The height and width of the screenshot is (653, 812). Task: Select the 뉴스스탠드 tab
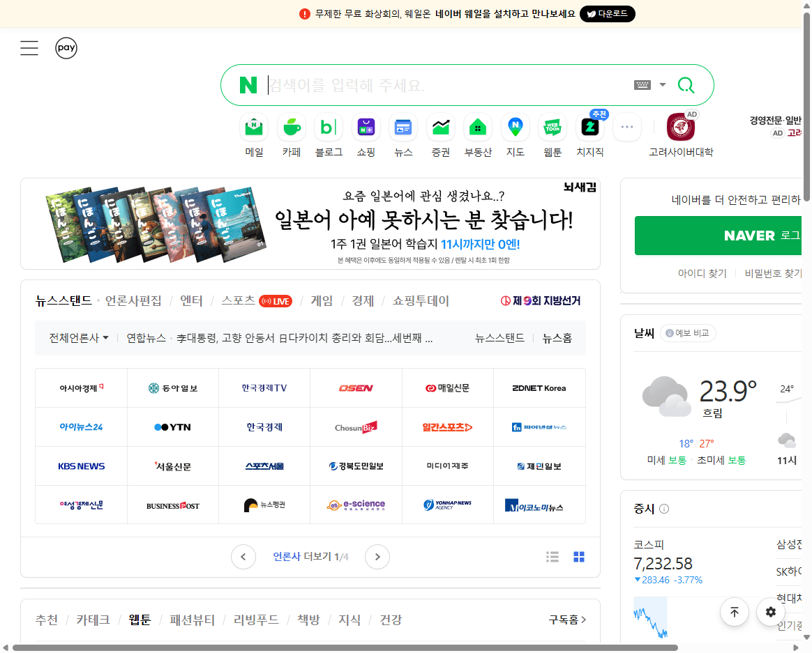point(63,300)
